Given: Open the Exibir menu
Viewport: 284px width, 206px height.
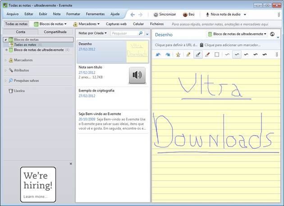Looking at the screenshot, I should pyautogui.click(x=43, y=14).
